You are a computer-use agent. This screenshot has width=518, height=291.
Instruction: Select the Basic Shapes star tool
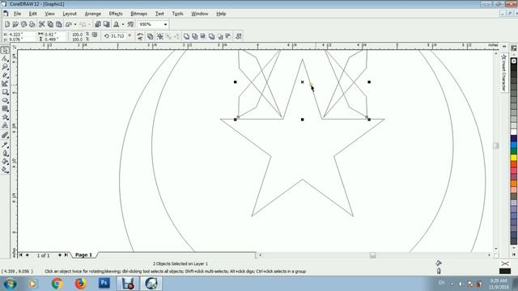click(5, 117)
